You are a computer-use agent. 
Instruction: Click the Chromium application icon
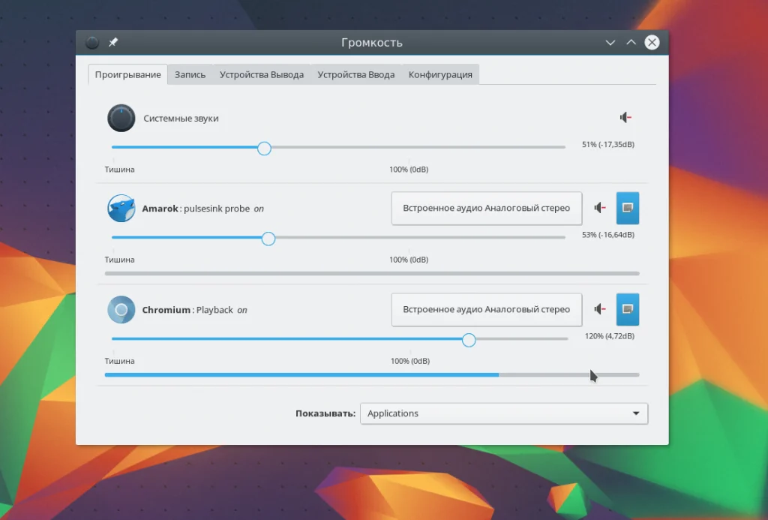coord(121,310)
